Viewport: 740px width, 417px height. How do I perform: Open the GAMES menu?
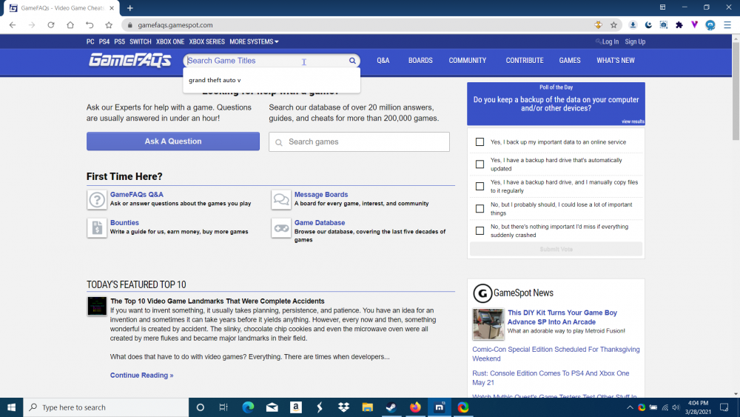(570, 61)
